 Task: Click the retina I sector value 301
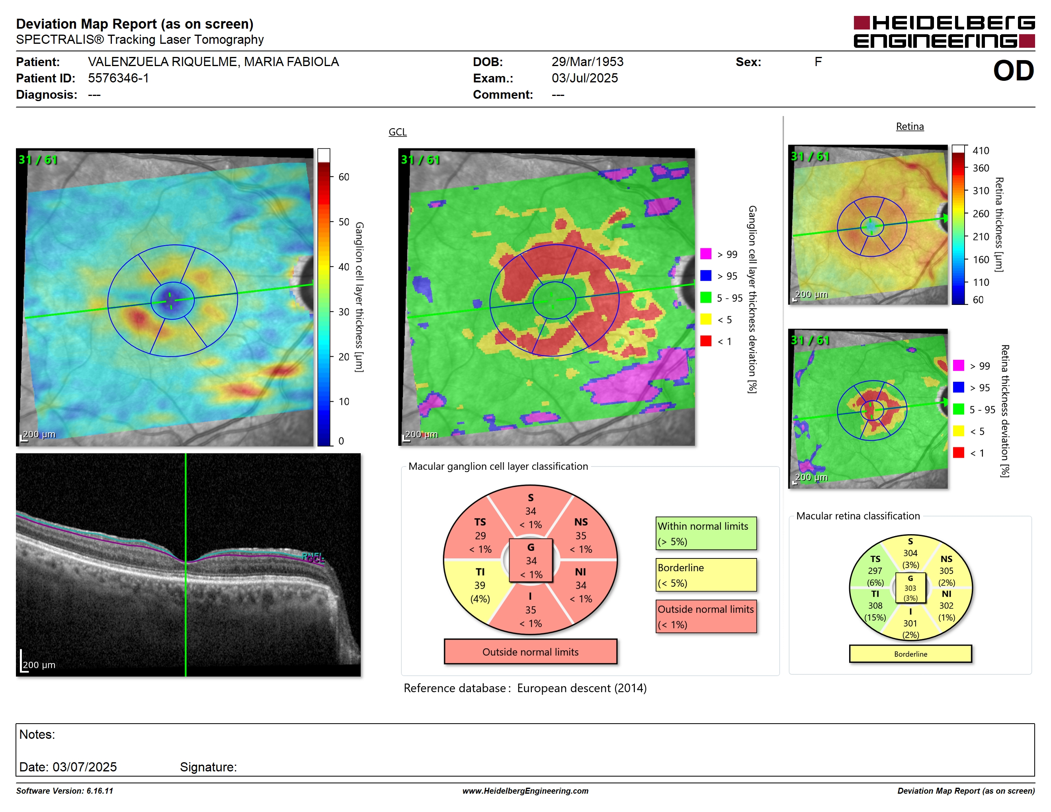click(910, 623)
